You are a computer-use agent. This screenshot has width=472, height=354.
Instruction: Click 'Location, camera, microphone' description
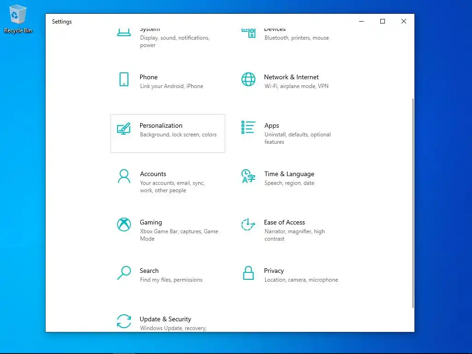click(x=301, y=280)
